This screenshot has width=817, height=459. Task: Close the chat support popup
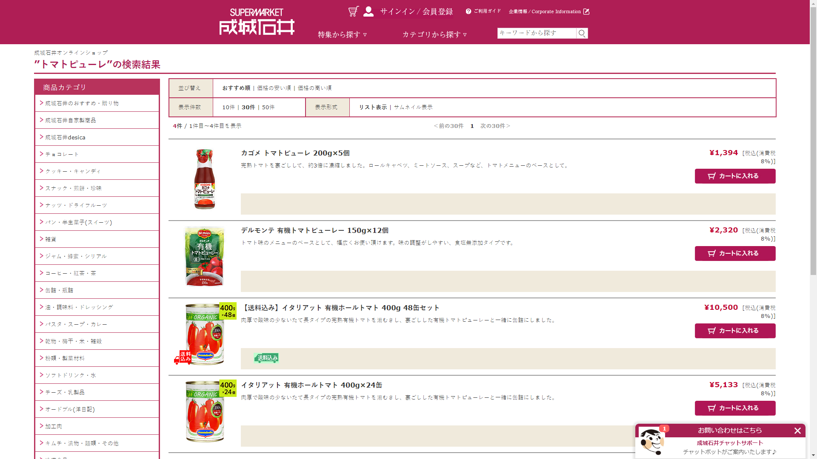click(797, 431)
